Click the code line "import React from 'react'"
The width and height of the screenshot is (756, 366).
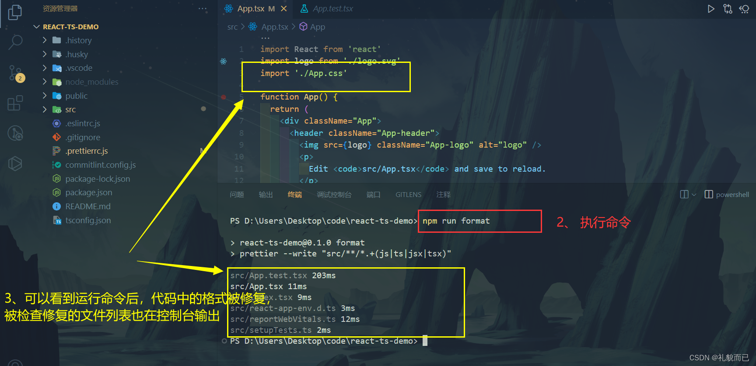(x=321, y=49)
